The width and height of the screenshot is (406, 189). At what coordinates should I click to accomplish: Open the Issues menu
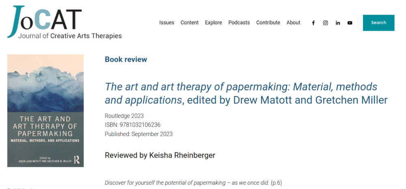(x=166, y=23)
